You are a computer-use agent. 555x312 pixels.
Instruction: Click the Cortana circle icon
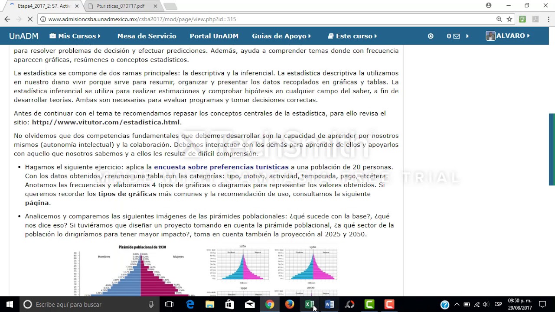tap(27, 304)
